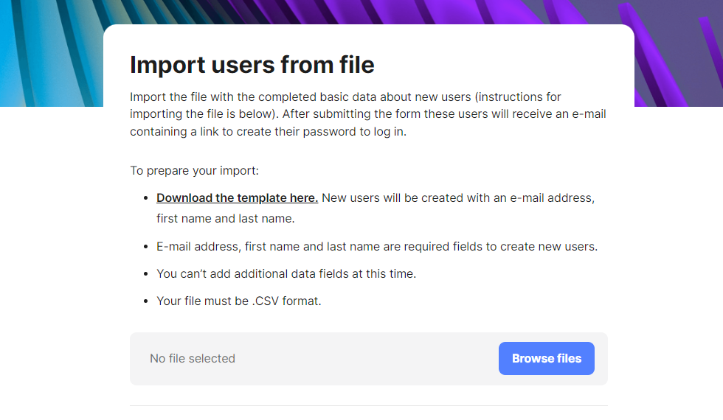Image resolution: width=723 pixels, height=420 pixels.
Task: Click the line about the password link e-mail
Action: coord(269,132)
